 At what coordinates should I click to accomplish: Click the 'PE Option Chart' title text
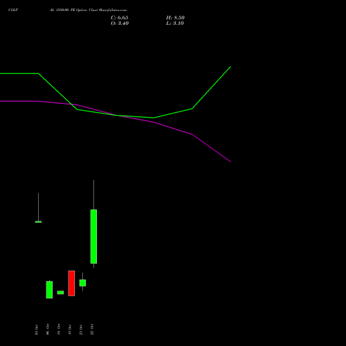(84, 10)
